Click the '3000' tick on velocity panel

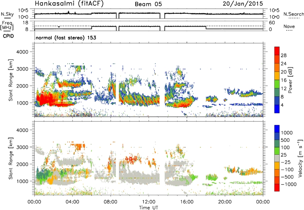(x=22, y=147)
